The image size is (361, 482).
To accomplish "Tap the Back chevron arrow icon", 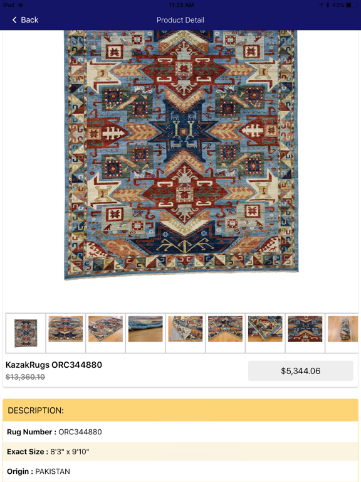I will 14,20.
